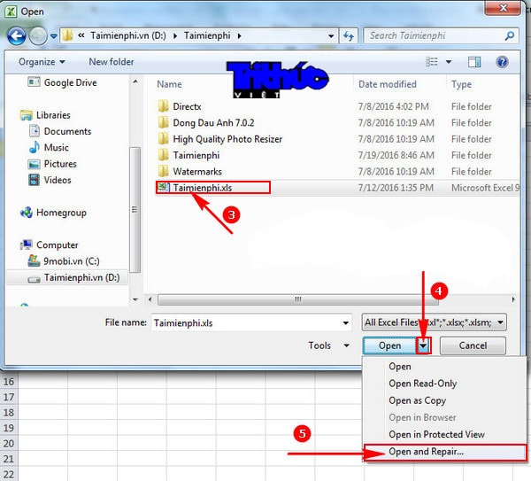Open recent locations dropdown beside Forward arrow
The height and width of the screenshot is (481, 531).
coord(53,36)
